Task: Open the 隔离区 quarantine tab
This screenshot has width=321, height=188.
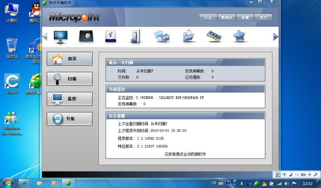Action: coord(227,17)
